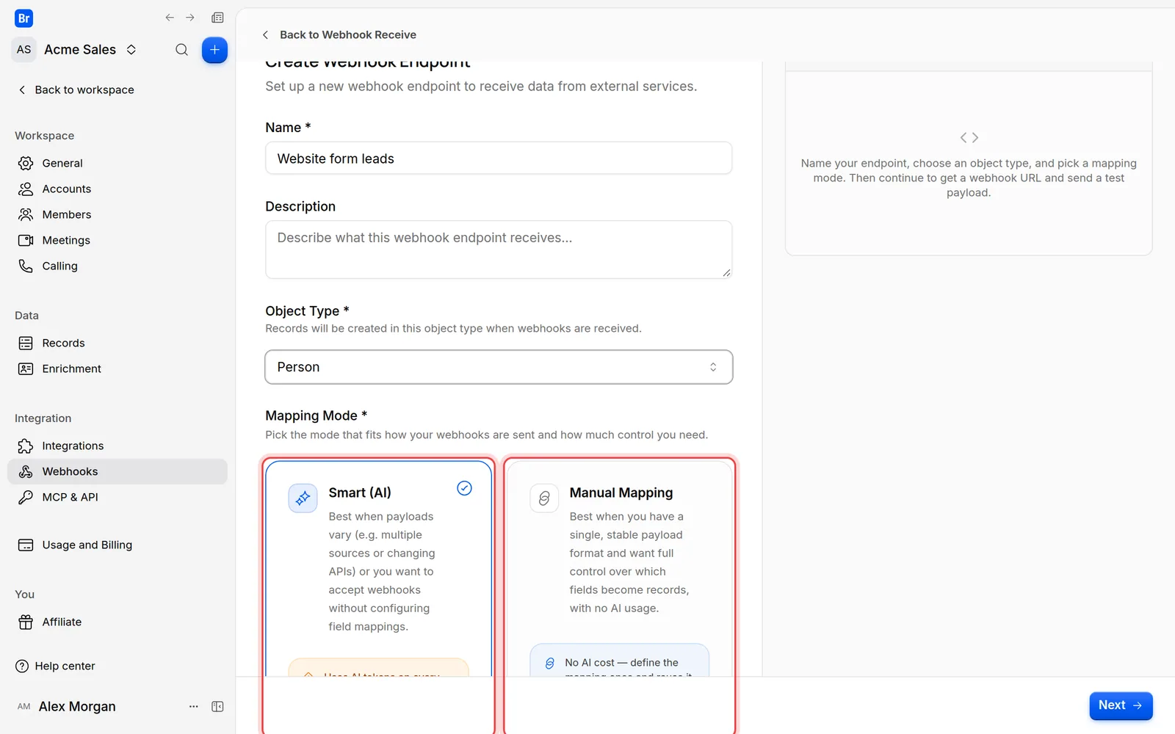Select Webhooks in the sidebar
This screenshot has width=1175, height=734.
pos(117,471)
